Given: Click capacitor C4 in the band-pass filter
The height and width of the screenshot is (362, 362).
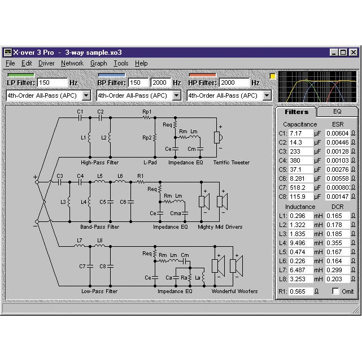Looking at the screenshot, I should 80,182.
